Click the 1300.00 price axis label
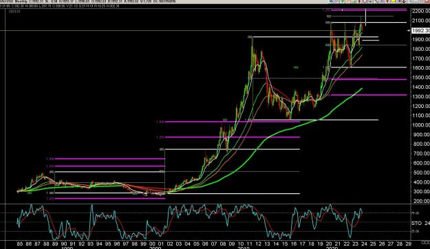 (x=420, y=96)
